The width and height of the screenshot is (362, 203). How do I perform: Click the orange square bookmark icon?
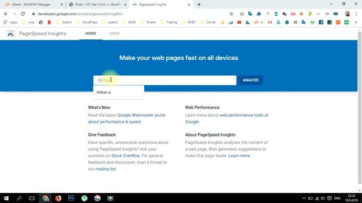(x=338, y=23)
